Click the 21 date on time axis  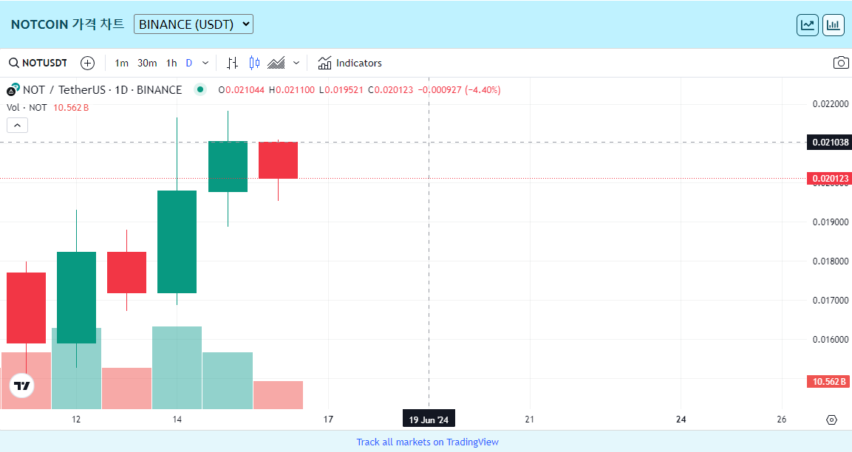click(530, 420)
